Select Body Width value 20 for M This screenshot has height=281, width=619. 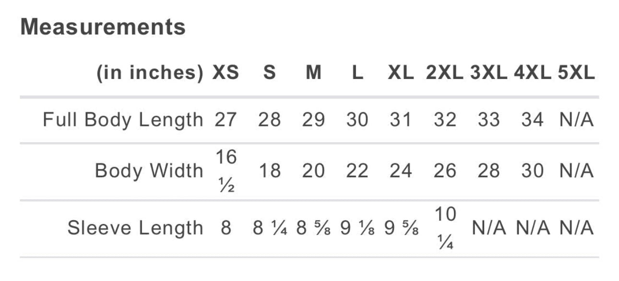pyautogui.click(x=313, y=170)
